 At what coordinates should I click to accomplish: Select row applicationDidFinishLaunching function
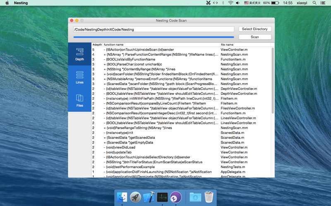point(181,172)
